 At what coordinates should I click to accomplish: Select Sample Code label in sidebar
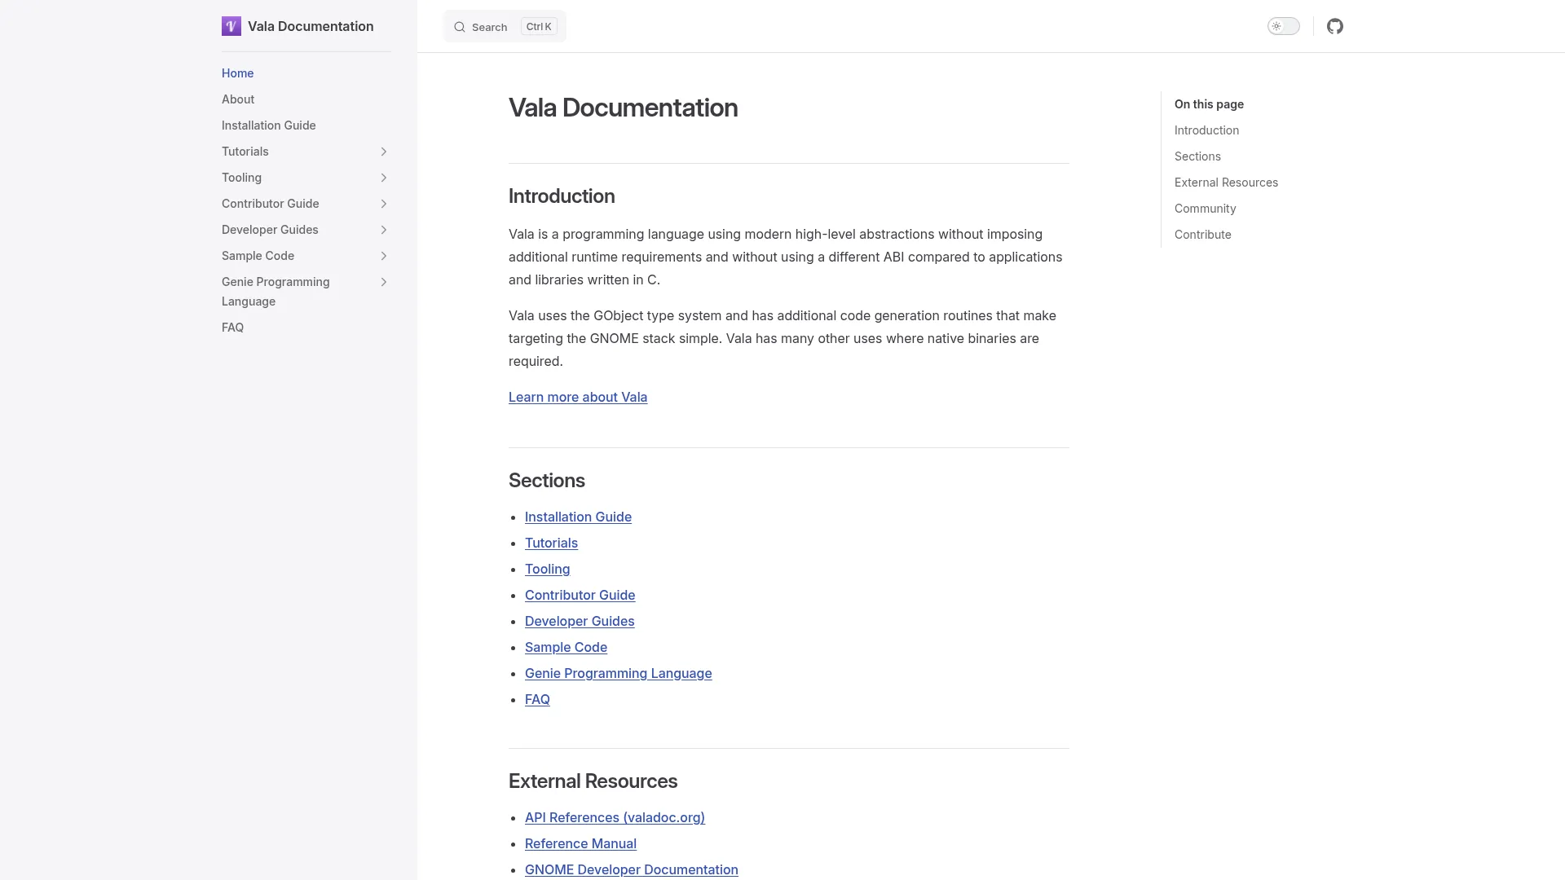click(x=258, y=256)
